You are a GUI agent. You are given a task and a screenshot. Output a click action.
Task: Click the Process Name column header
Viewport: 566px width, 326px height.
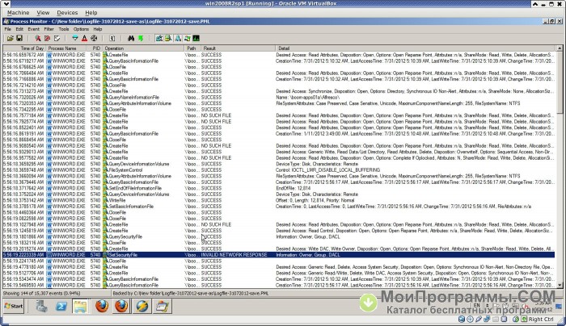(66, 48)
